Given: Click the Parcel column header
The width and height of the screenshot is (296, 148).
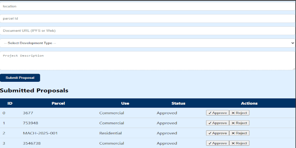Looking at the screenshot, I should 58,103.
